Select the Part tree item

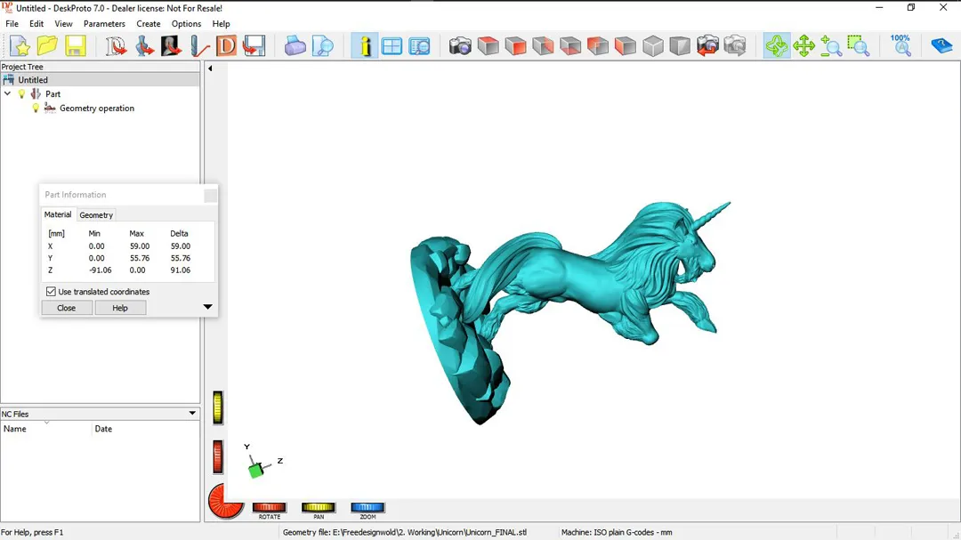click(52, 93)
